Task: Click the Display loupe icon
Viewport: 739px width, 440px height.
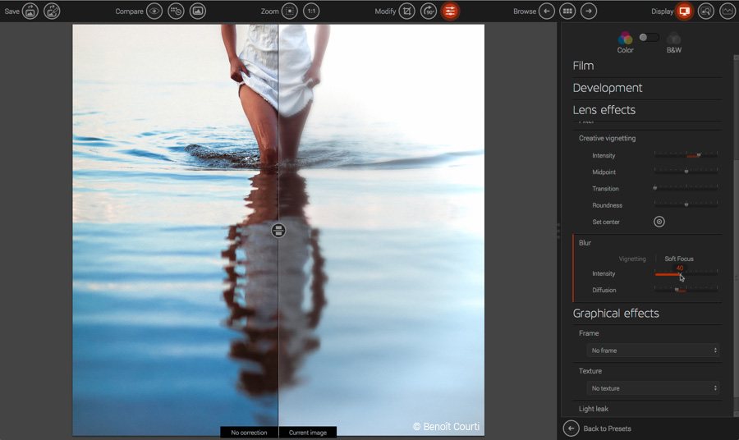Action: click(706, 11)
